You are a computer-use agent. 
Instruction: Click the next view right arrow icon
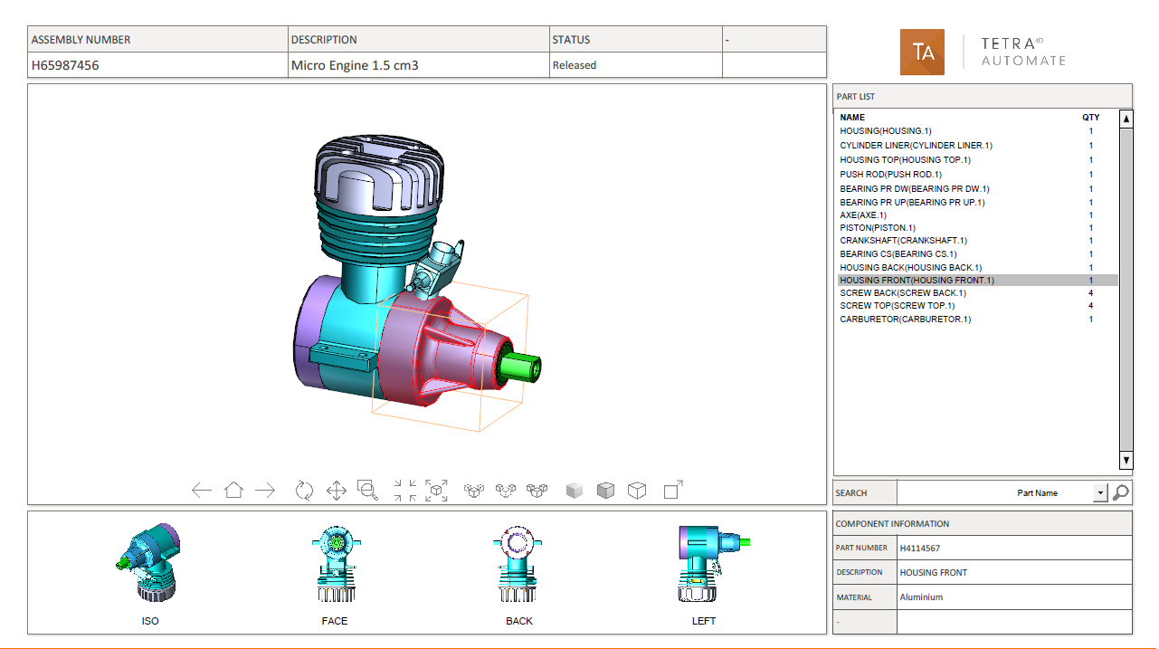265,491
